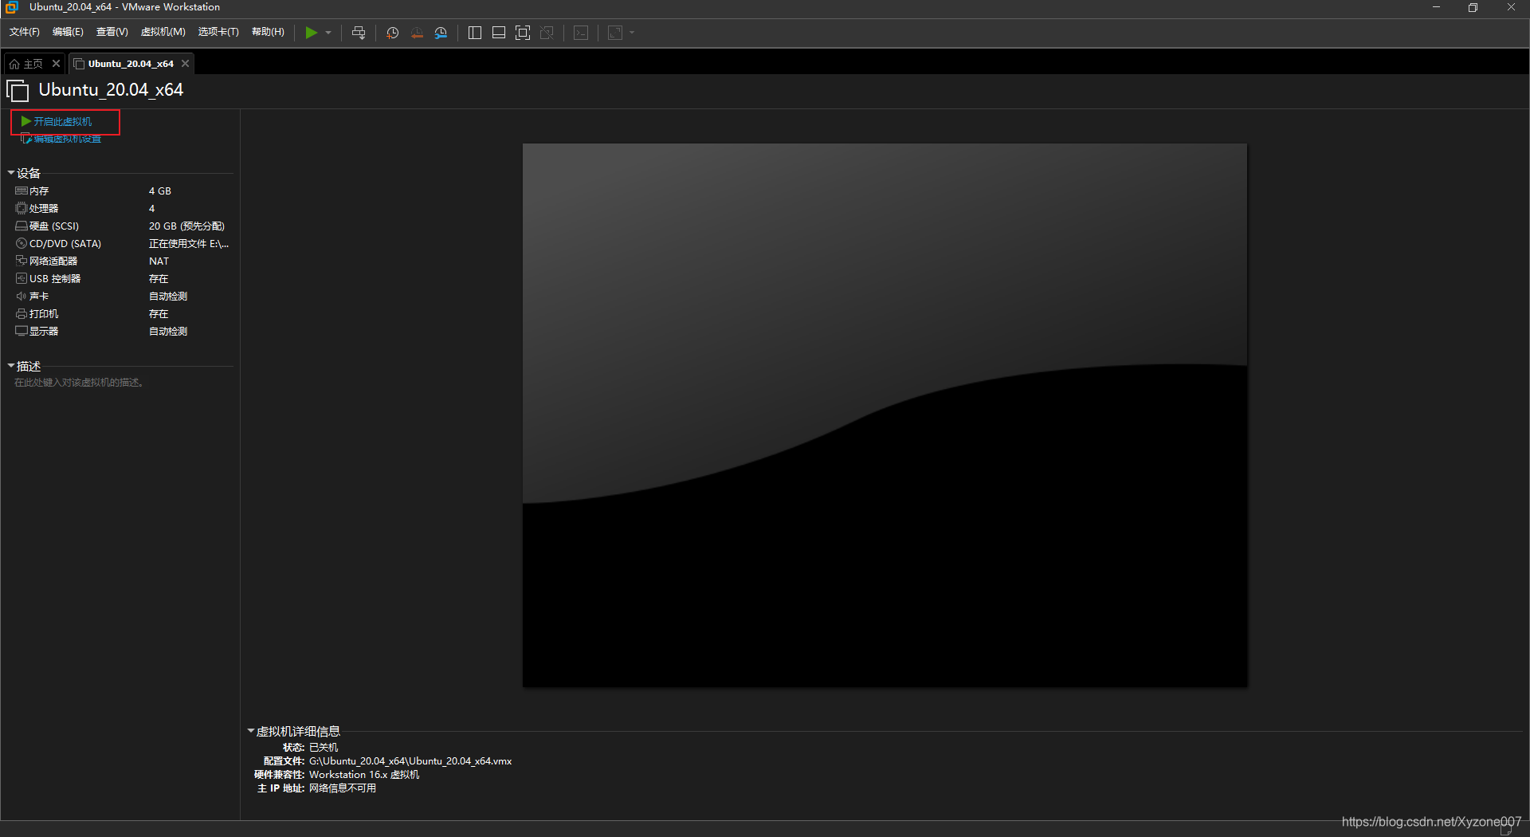Click the description text field
1530x837 pixels.
click(79, 383)
